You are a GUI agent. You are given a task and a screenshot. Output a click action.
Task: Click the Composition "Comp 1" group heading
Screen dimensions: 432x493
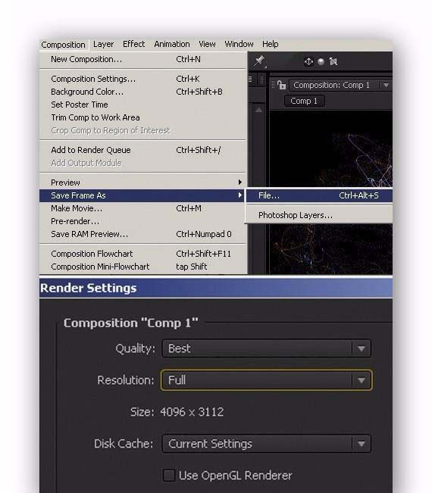point(131,323)
